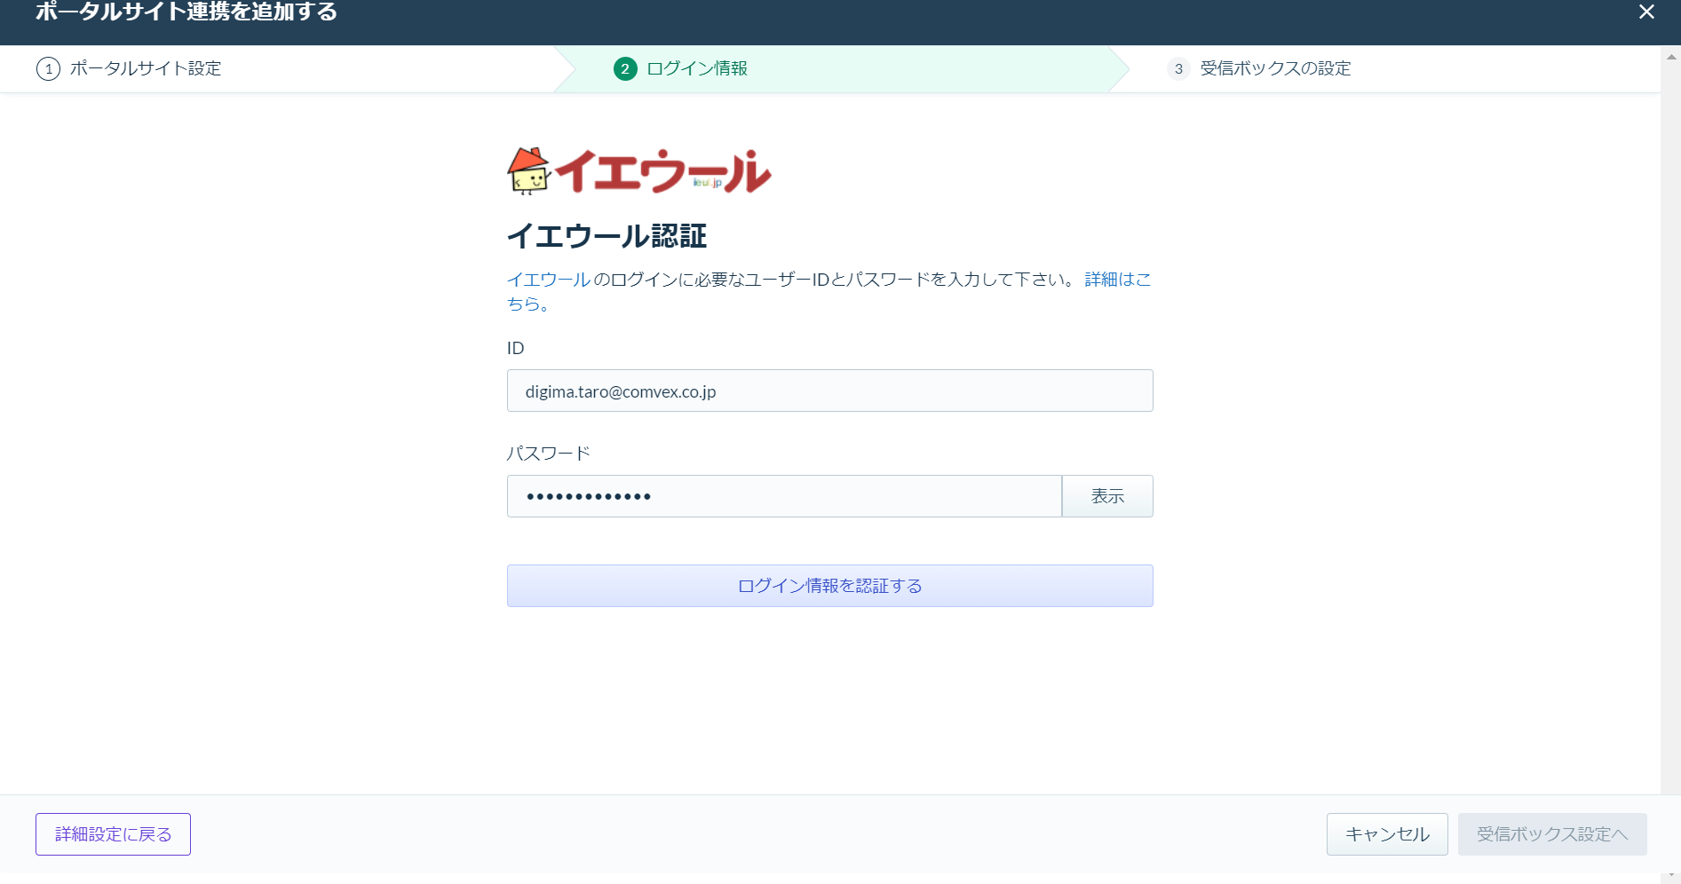Image resolution: width=1681 pixels, height=884 pixels.
Task: Click the イエウール認証 heading
Action: click(607, 236)
